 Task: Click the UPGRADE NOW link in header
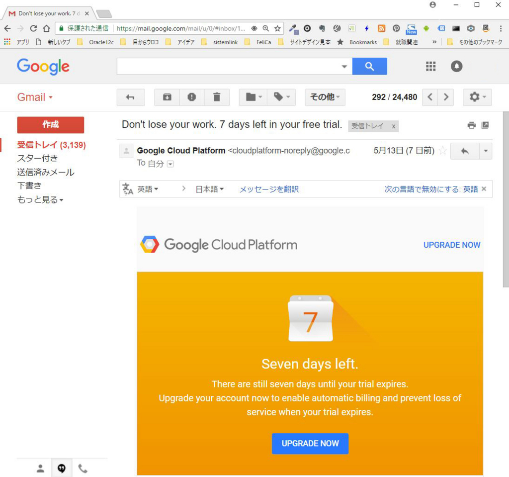coord(452,245)
